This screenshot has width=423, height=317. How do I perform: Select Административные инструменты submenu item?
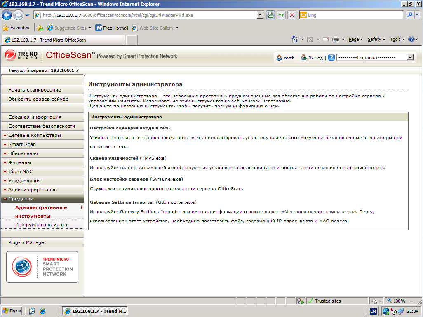pyautogui.click(x=42, y=211)
